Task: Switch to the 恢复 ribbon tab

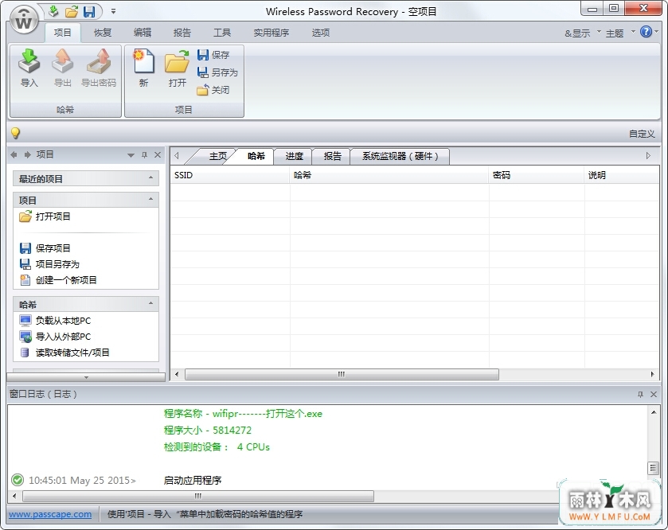Action: click(x=103, y=33)
